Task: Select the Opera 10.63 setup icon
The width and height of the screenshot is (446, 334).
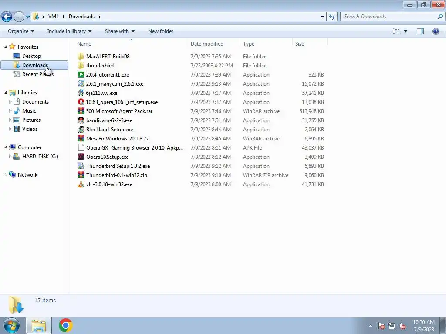Action: pyautogui.click(x=81, y=102)
